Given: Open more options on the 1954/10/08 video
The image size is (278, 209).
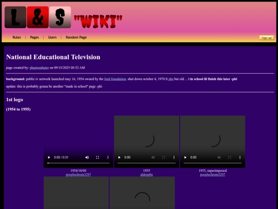Looking at the screenshot, I should [108, 157].
